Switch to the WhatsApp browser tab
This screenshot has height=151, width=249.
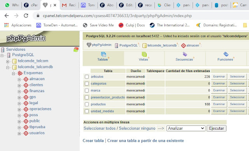[x=12, y=5]
